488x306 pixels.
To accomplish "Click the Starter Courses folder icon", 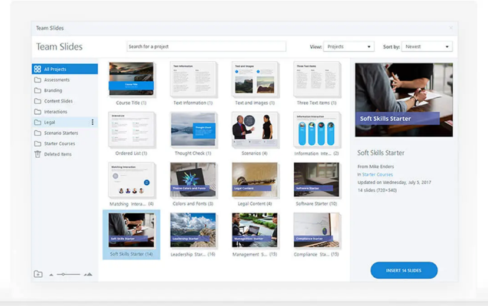I will point(38,144).
